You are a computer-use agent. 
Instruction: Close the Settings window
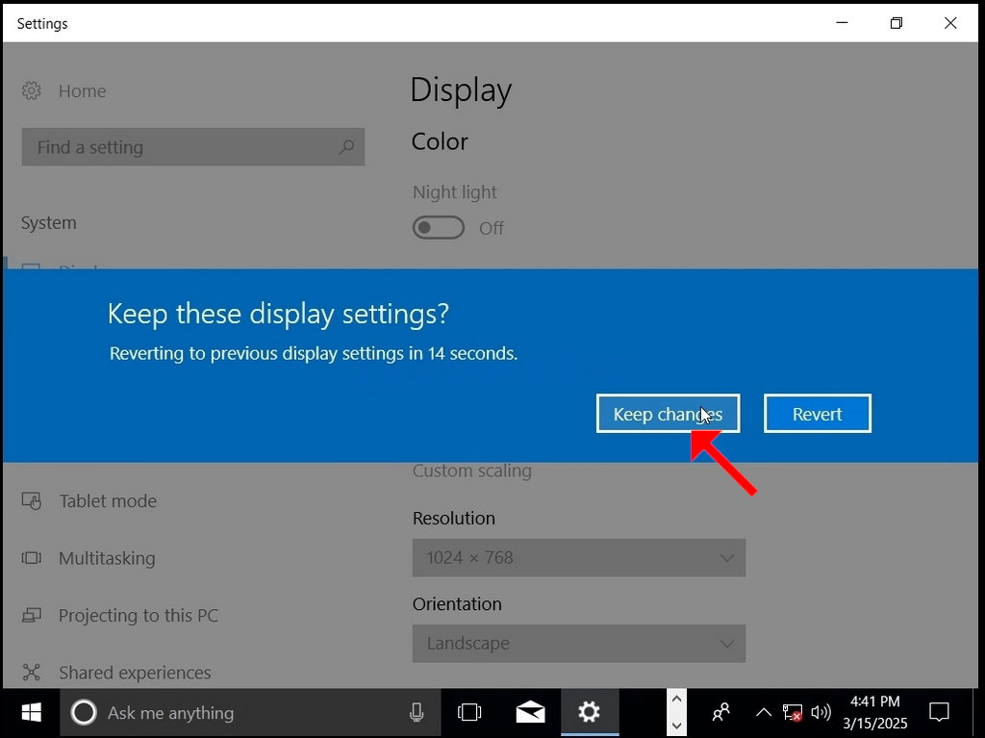tap(950, 23)
